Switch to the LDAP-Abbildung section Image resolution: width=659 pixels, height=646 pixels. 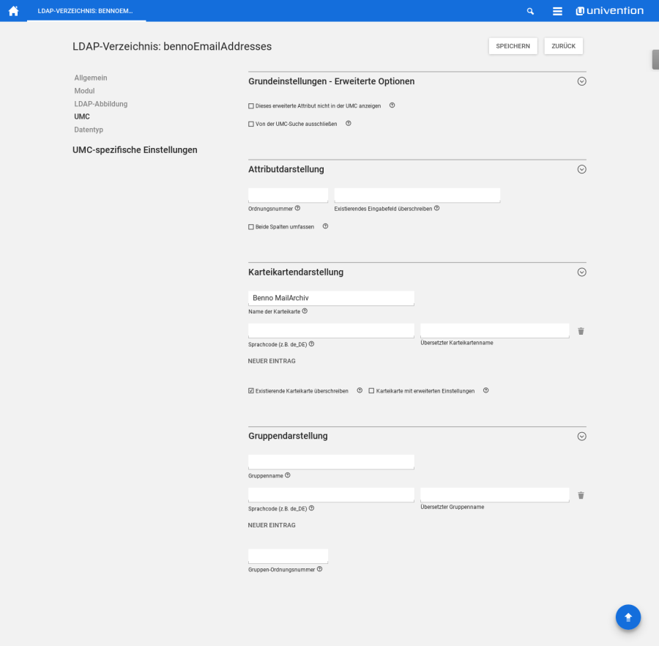(101, 104)
